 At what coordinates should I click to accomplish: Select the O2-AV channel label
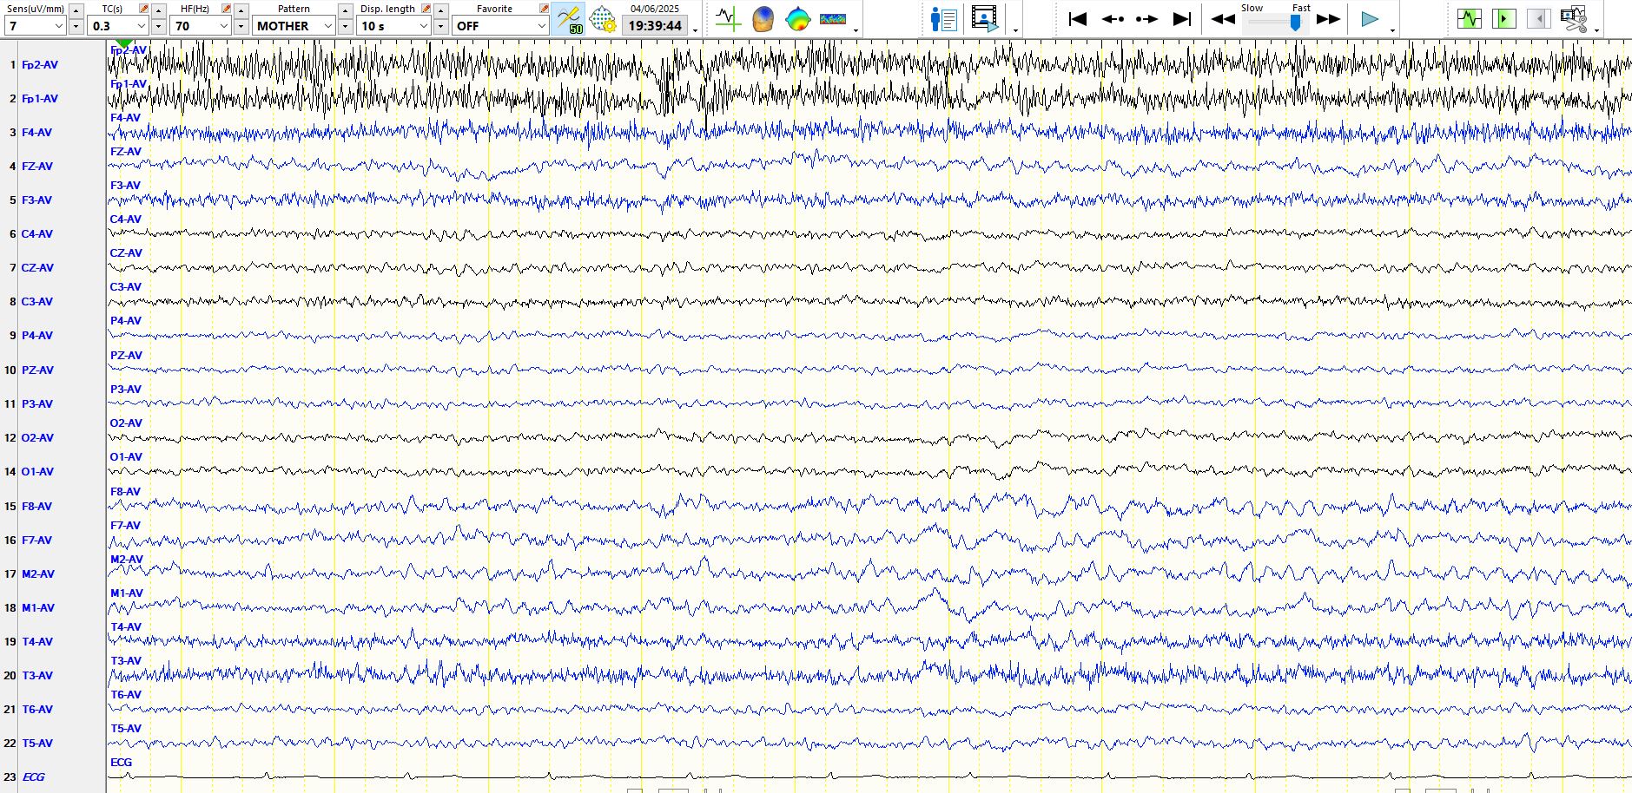(x=37, y=438)
